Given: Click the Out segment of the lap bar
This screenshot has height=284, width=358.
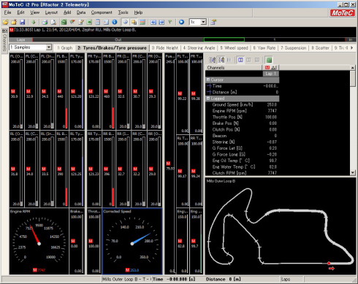Looking at the screenshot, I should click(118, 39).
